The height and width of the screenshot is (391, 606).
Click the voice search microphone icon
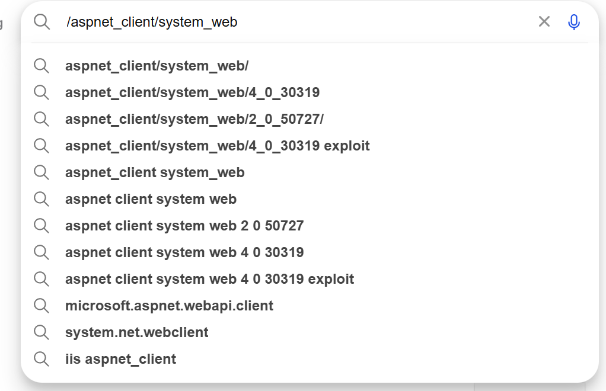point(573,23)
